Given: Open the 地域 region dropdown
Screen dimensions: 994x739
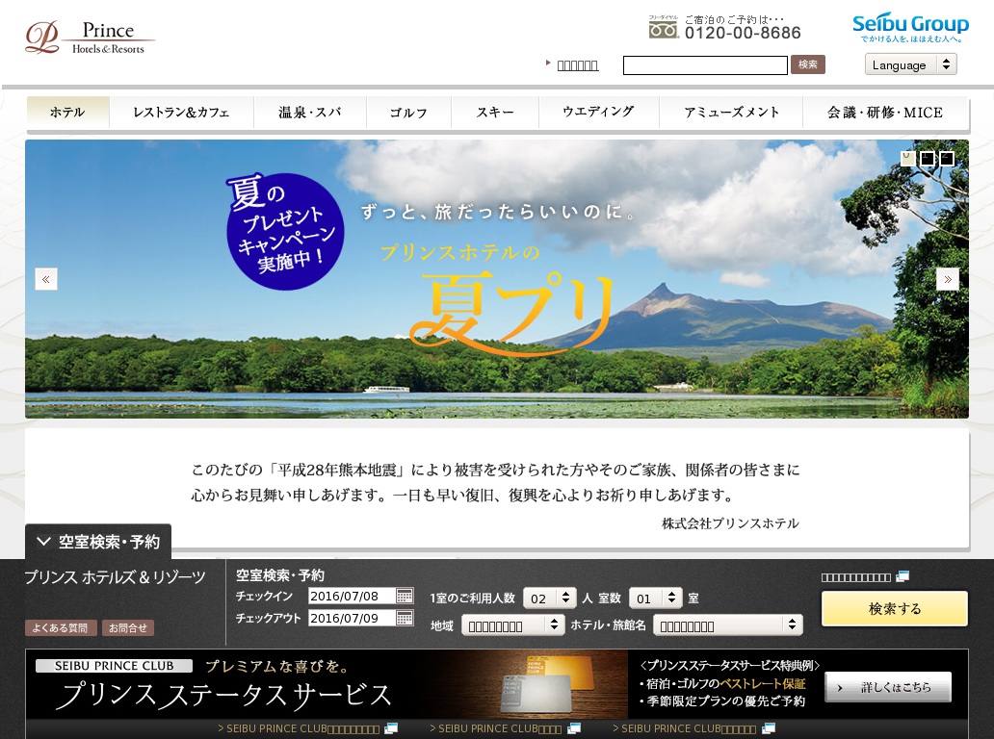Looking at the screenshot, I should [x=512, y=625].
